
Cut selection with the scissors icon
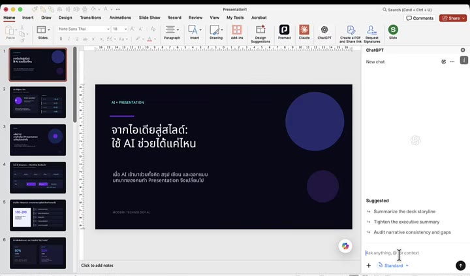tap(22, 27)
